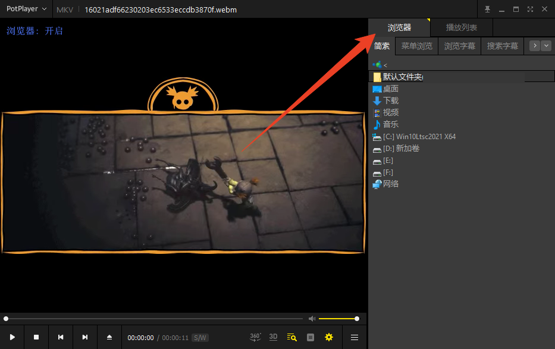The width and height of the screenshot is (555, 349).
Task: Click the yellow volume slider
Action: click(337, 319)
